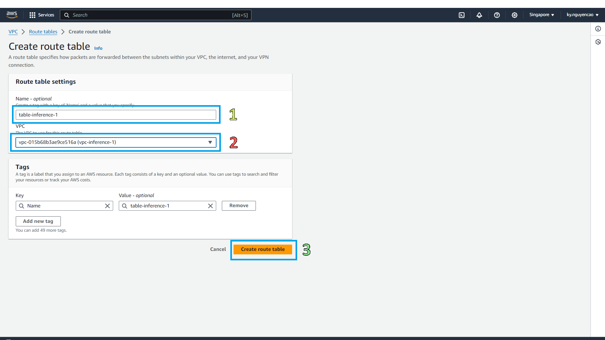Open the Services grid menu
The width and height of the screenshot is (605, 340).
click(32, 15)
